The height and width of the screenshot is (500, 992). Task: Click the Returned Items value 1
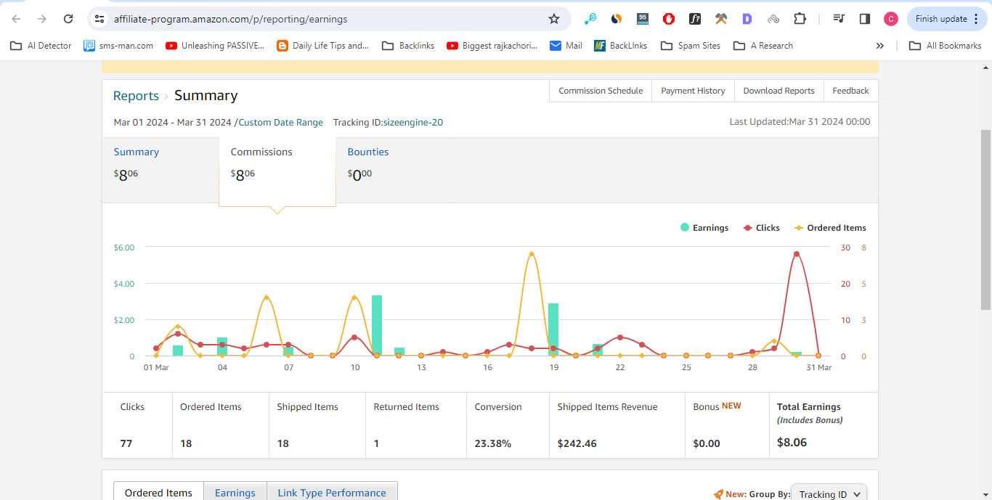pos(376,443)
